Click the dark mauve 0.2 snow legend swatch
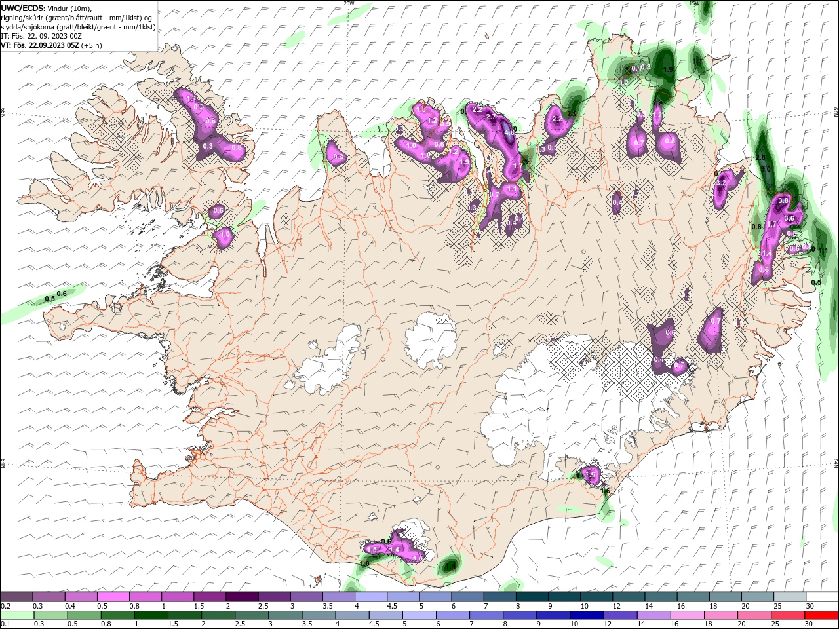839x629 pixels. (x=16, y=597)
